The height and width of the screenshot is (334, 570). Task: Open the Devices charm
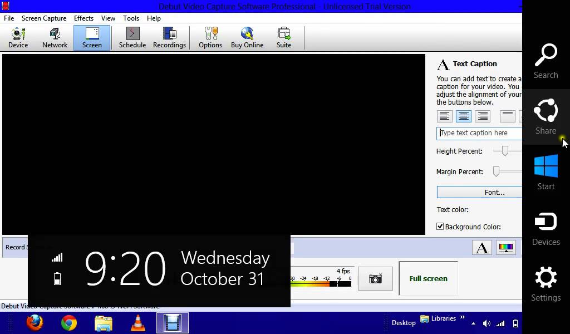pyautogui.click(x=546, y=228)
